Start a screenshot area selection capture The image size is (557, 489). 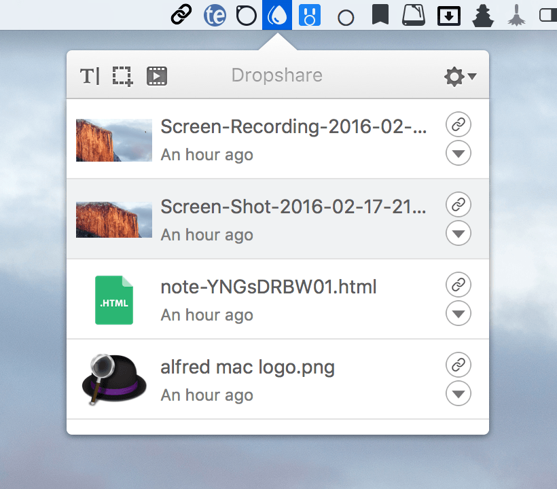(x=122, y=76)
